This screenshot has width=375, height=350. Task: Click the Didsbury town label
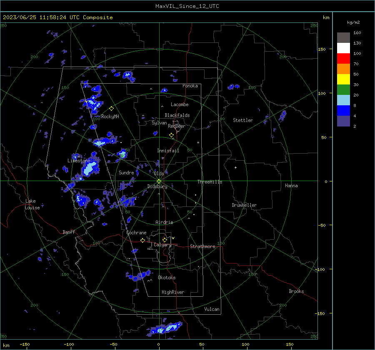coord(157,186)
